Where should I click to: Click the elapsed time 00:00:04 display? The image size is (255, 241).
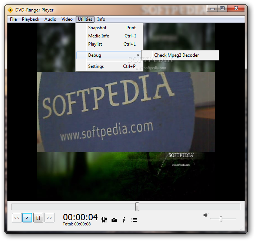pos(80,217)
